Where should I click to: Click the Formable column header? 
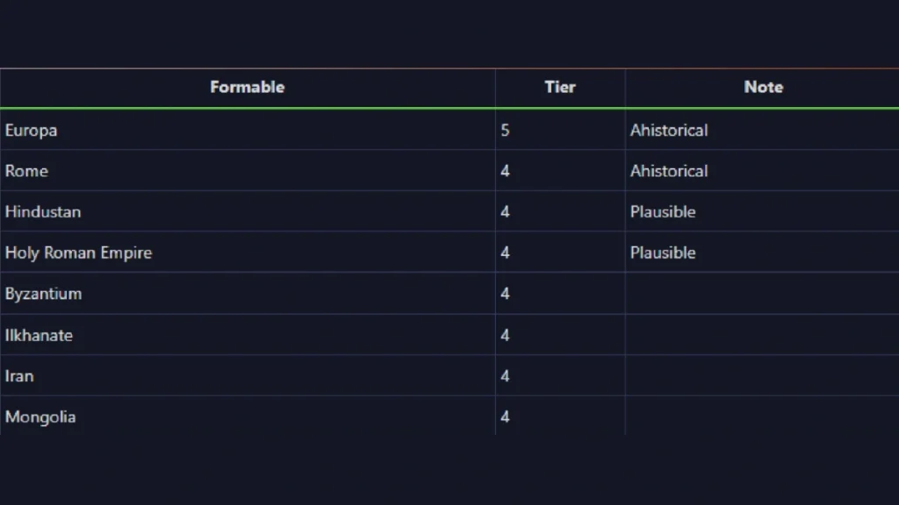coord(247,87)
